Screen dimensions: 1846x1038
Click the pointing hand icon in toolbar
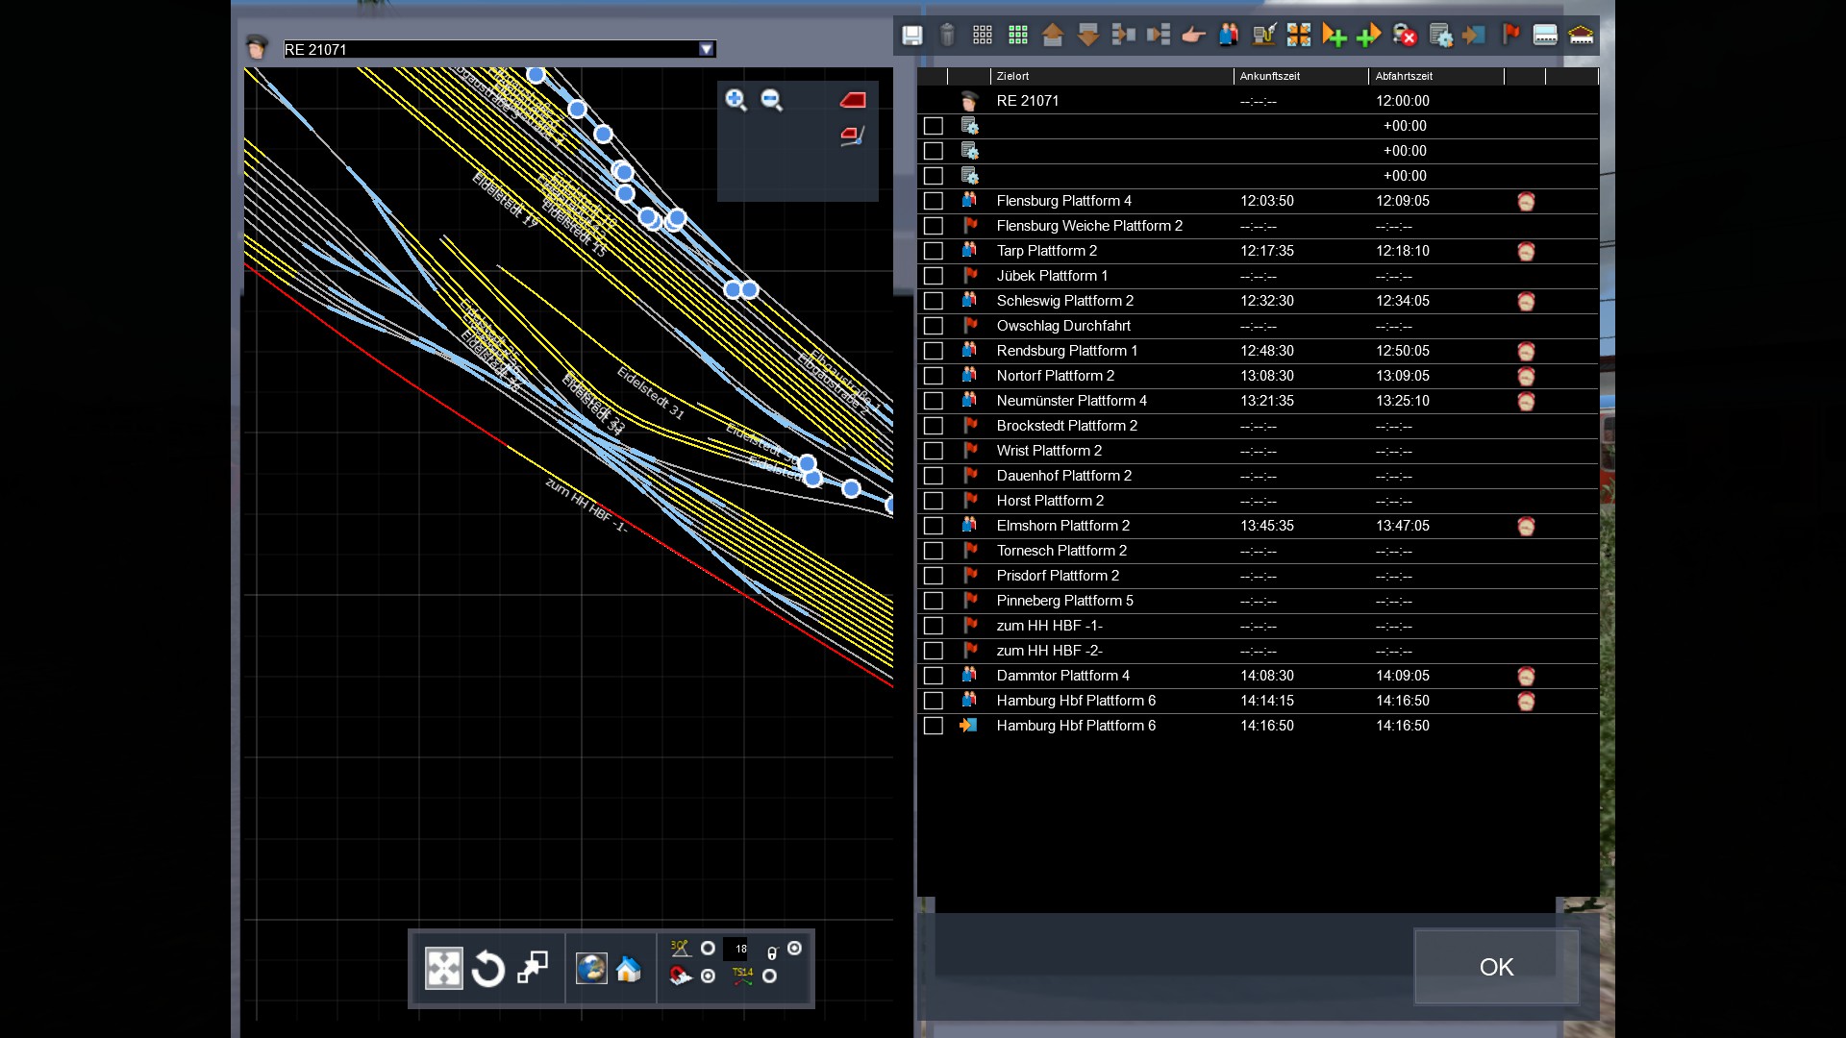tap(1193, 36)
